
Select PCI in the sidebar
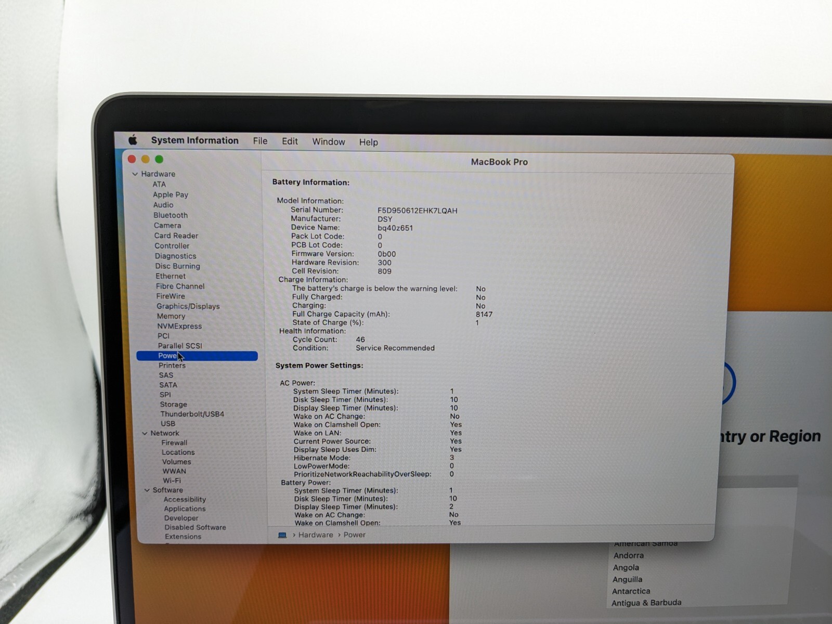click(163, 336)
